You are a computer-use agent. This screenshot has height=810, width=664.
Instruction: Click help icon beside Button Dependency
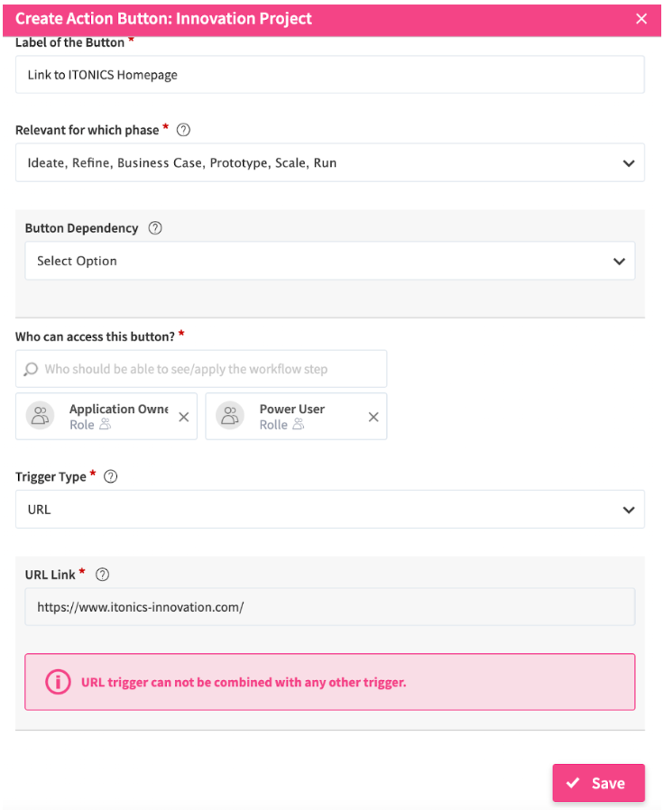(154, 228)
